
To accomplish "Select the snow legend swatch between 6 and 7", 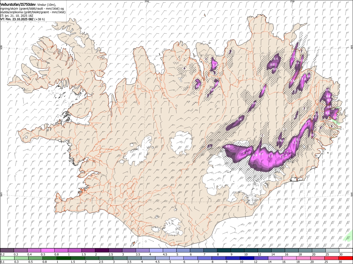I will coord(197,251).
